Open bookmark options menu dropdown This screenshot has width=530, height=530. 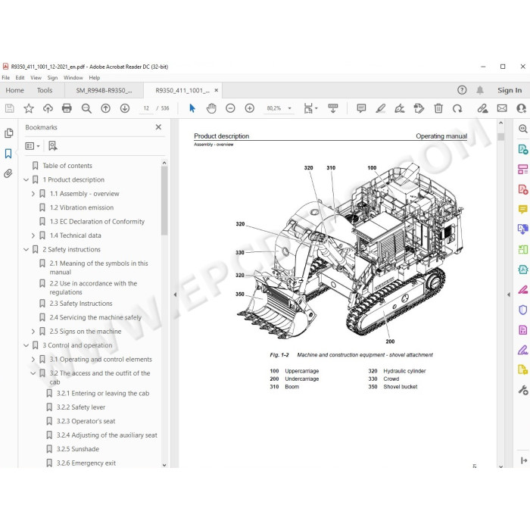tap(33, 146)
